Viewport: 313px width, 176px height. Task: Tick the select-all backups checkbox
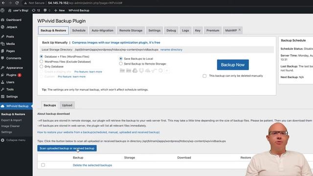tap(43, 165)
